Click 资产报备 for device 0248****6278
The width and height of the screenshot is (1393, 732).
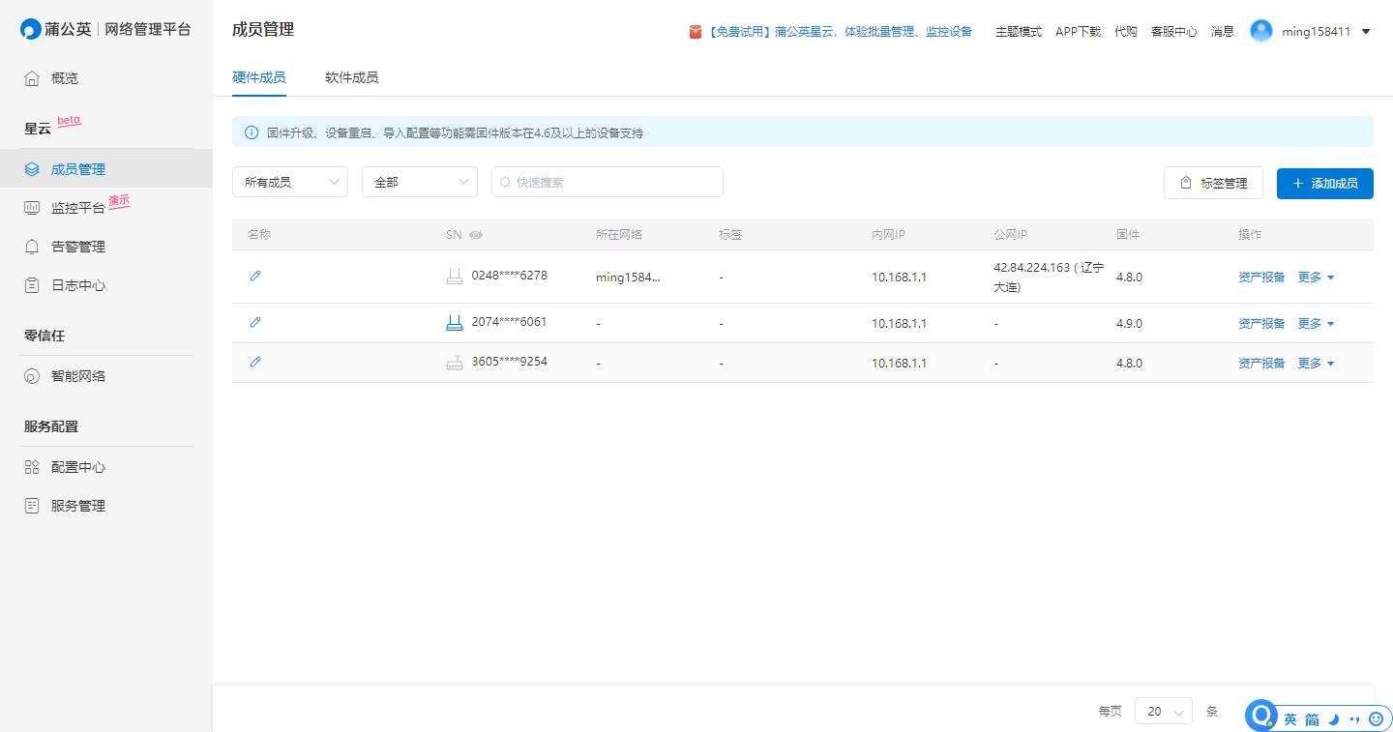1260,278
